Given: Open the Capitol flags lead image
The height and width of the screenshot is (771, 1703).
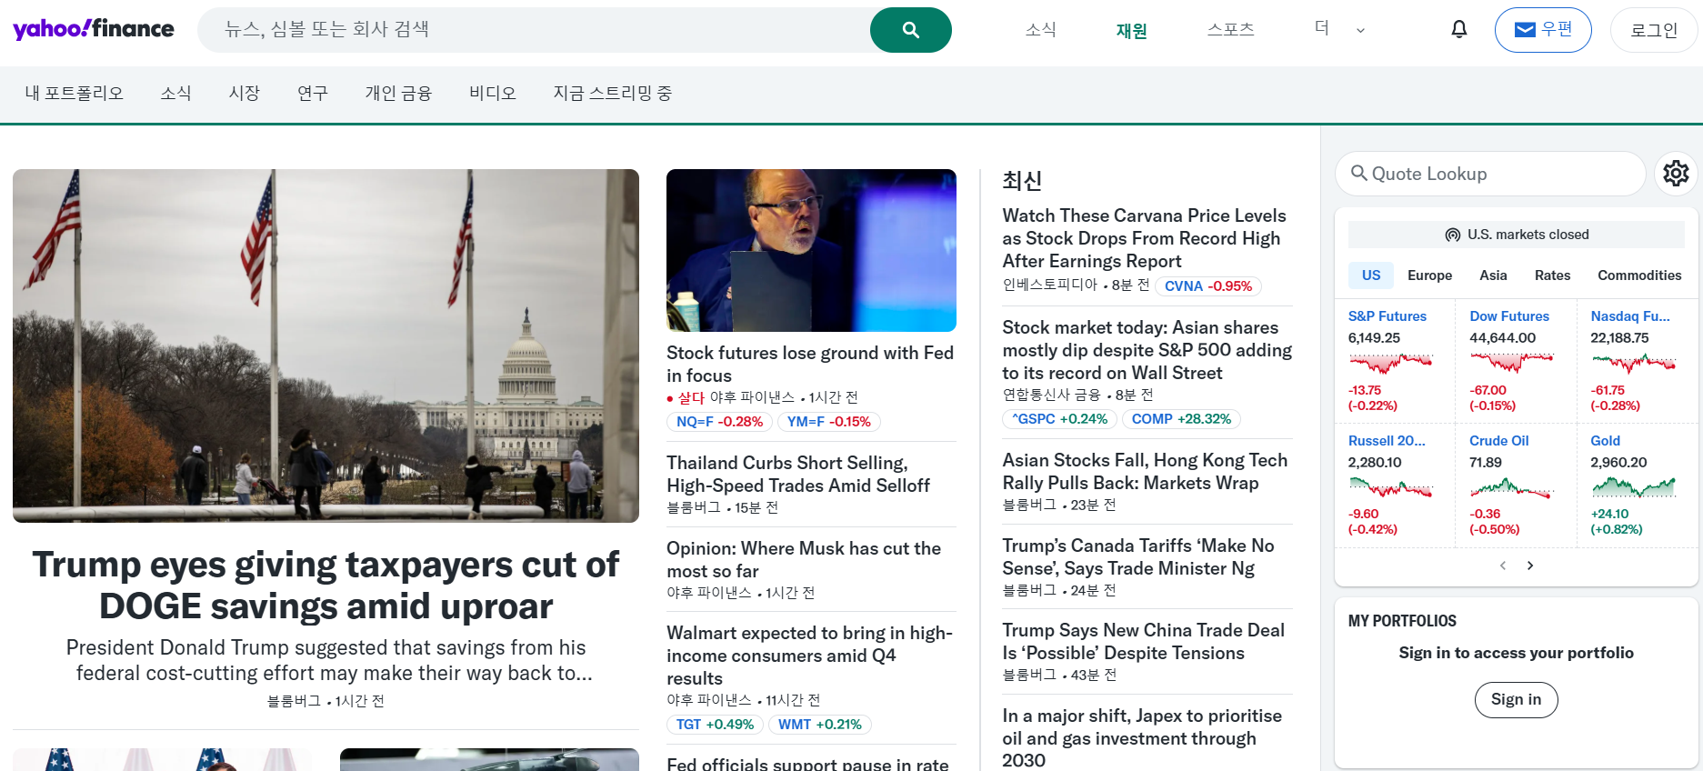Looking at the screenshot, I should pyautogui.click(x=326, y=345).
